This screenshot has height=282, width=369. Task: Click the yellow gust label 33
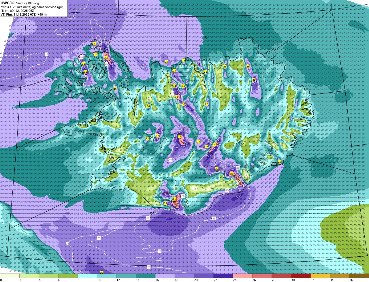tap(165, 203)
